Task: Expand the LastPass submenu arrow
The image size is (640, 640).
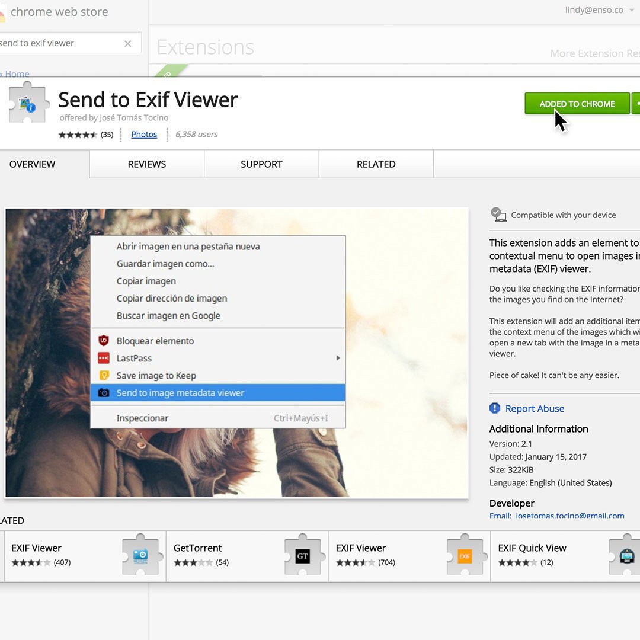Action: [338, 358]
